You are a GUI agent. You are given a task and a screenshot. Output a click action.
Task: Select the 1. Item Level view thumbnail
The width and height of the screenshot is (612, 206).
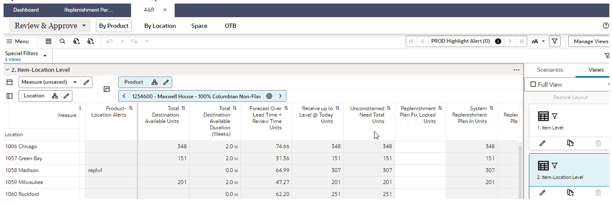tap(570, 120)
